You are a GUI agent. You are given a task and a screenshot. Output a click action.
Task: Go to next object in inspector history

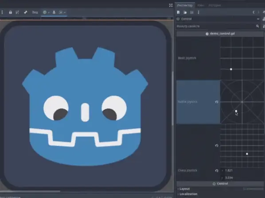pyautogui.click(x=258, y=12)
